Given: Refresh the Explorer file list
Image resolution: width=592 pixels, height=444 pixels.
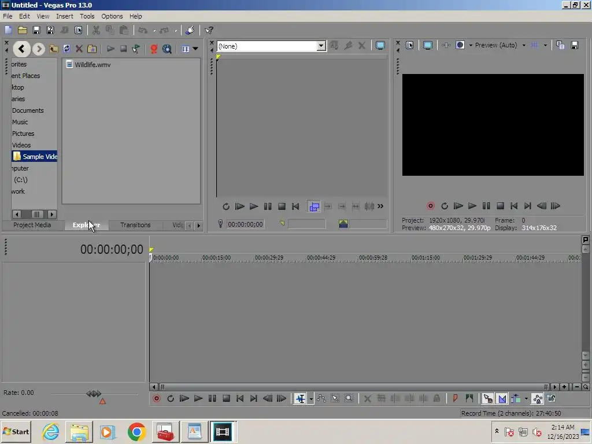Looking at the screenshot, I should (67, 49).
